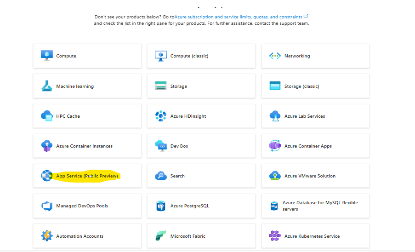Select the Search label

click(177, 176)
